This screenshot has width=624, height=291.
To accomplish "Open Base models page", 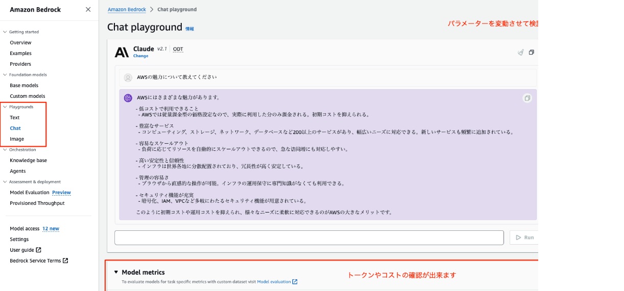I will click(24, 86).
